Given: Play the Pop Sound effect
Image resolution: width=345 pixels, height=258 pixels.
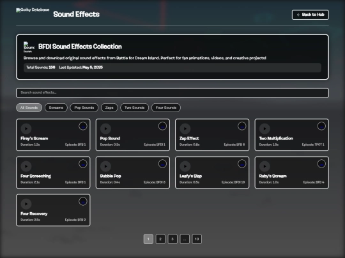Looking at the screenshot, I should 105,129.
